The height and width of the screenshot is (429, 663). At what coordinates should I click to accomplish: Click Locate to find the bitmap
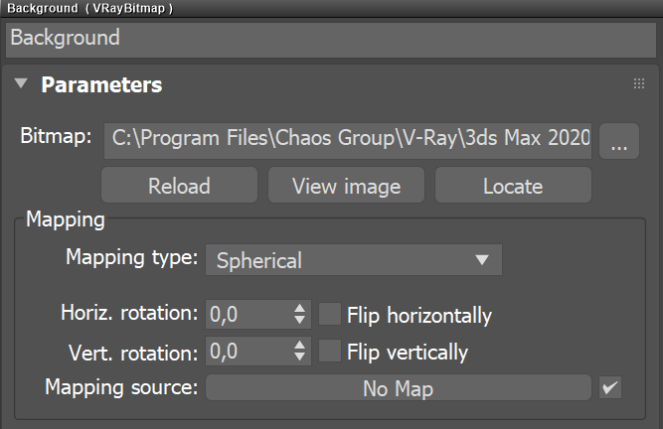coord(513,185)
